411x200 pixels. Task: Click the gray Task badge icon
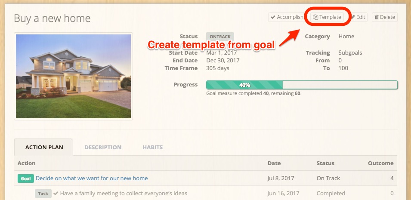coord(43,194)
